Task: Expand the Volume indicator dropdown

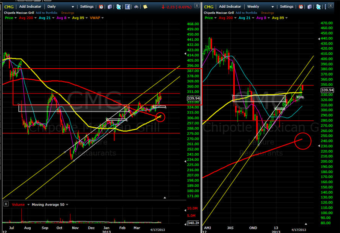Action: coord(28,205)
